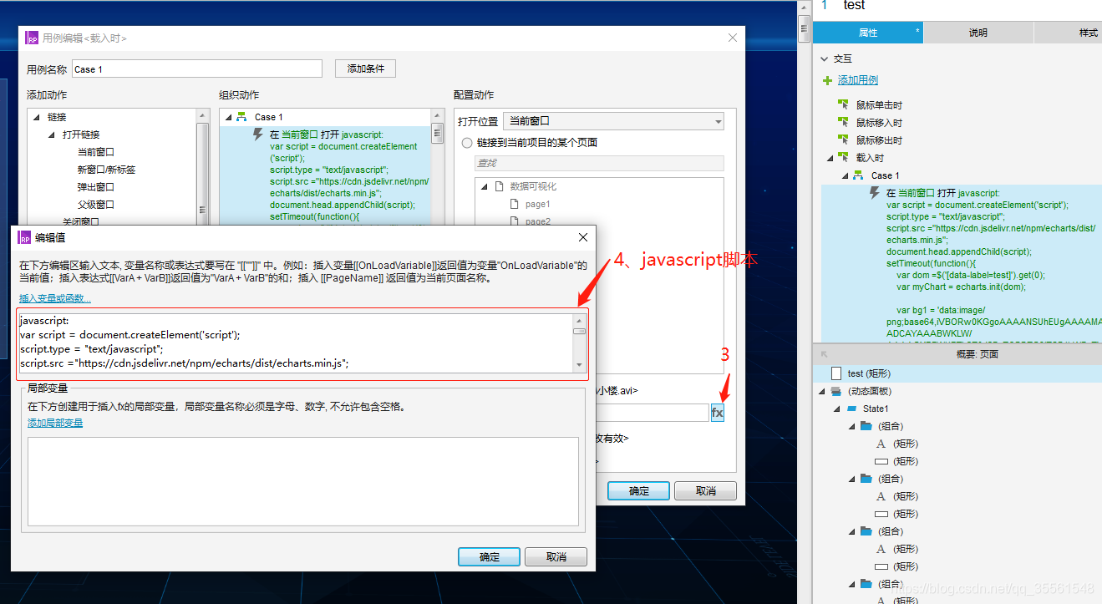The image size is (1102, 604).
Task: Click the pop-out arrow icon in 概要 header
Action: pyautogui.click(x=825, y=354)
